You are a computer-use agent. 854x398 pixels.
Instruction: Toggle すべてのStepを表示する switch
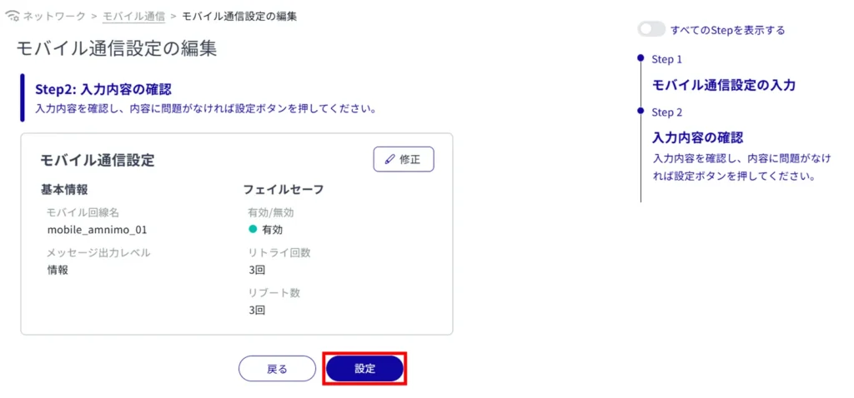[651, 30]
